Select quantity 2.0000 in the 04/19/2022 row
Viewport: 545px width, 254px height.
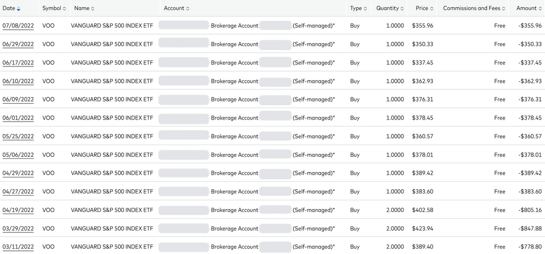click(395, 210)
